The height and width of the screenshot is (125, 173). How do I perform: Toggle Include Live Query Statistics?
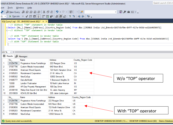click(48, 16)
